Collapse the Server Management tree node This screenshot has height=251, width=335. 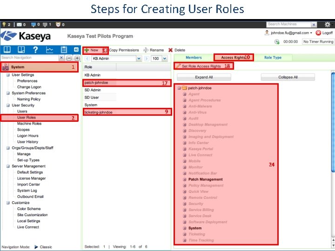point(8,166)
